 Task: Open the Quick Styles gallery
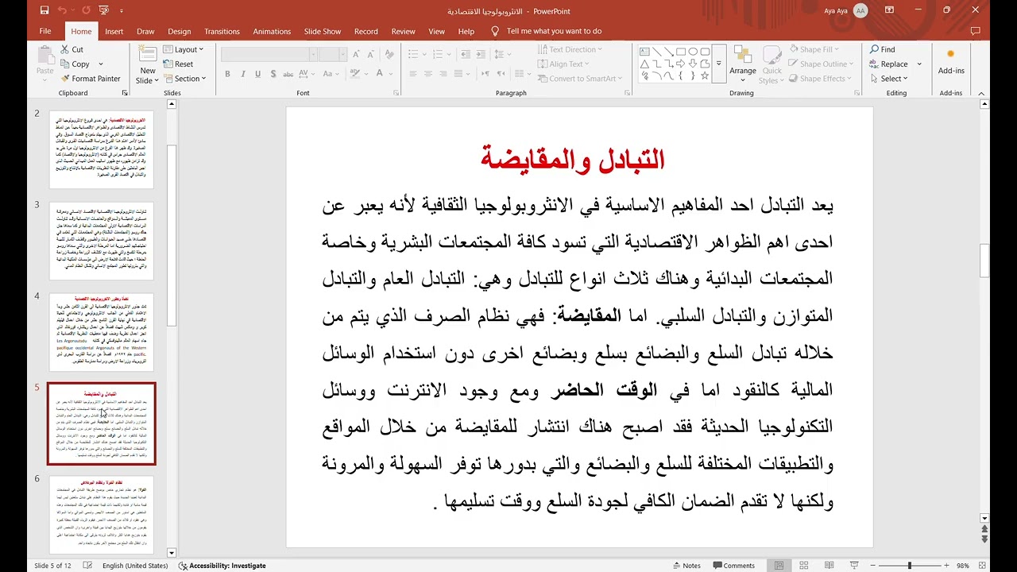(771, 64)
